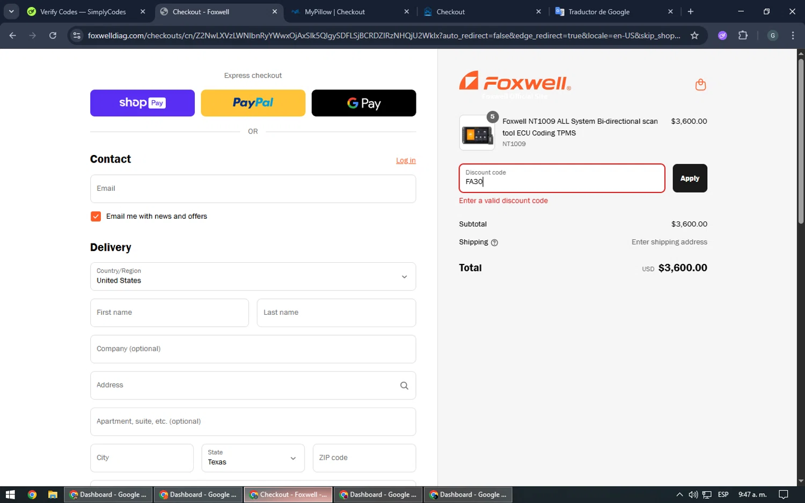Open a new browser tab

point(691,12)
